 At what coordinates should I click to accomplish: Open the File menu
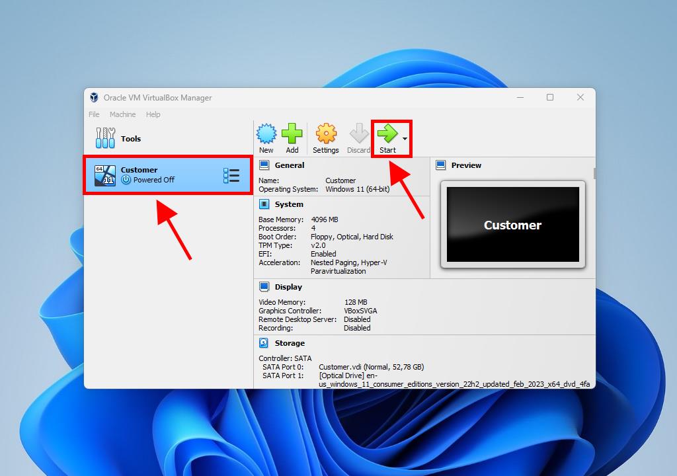tap(94, 114)
